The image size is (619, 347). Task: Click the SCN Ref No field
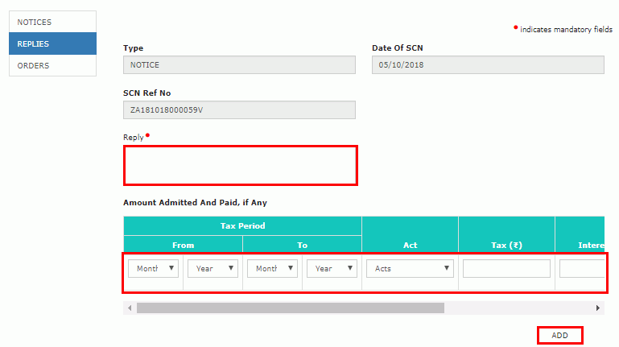coord(239,109)
